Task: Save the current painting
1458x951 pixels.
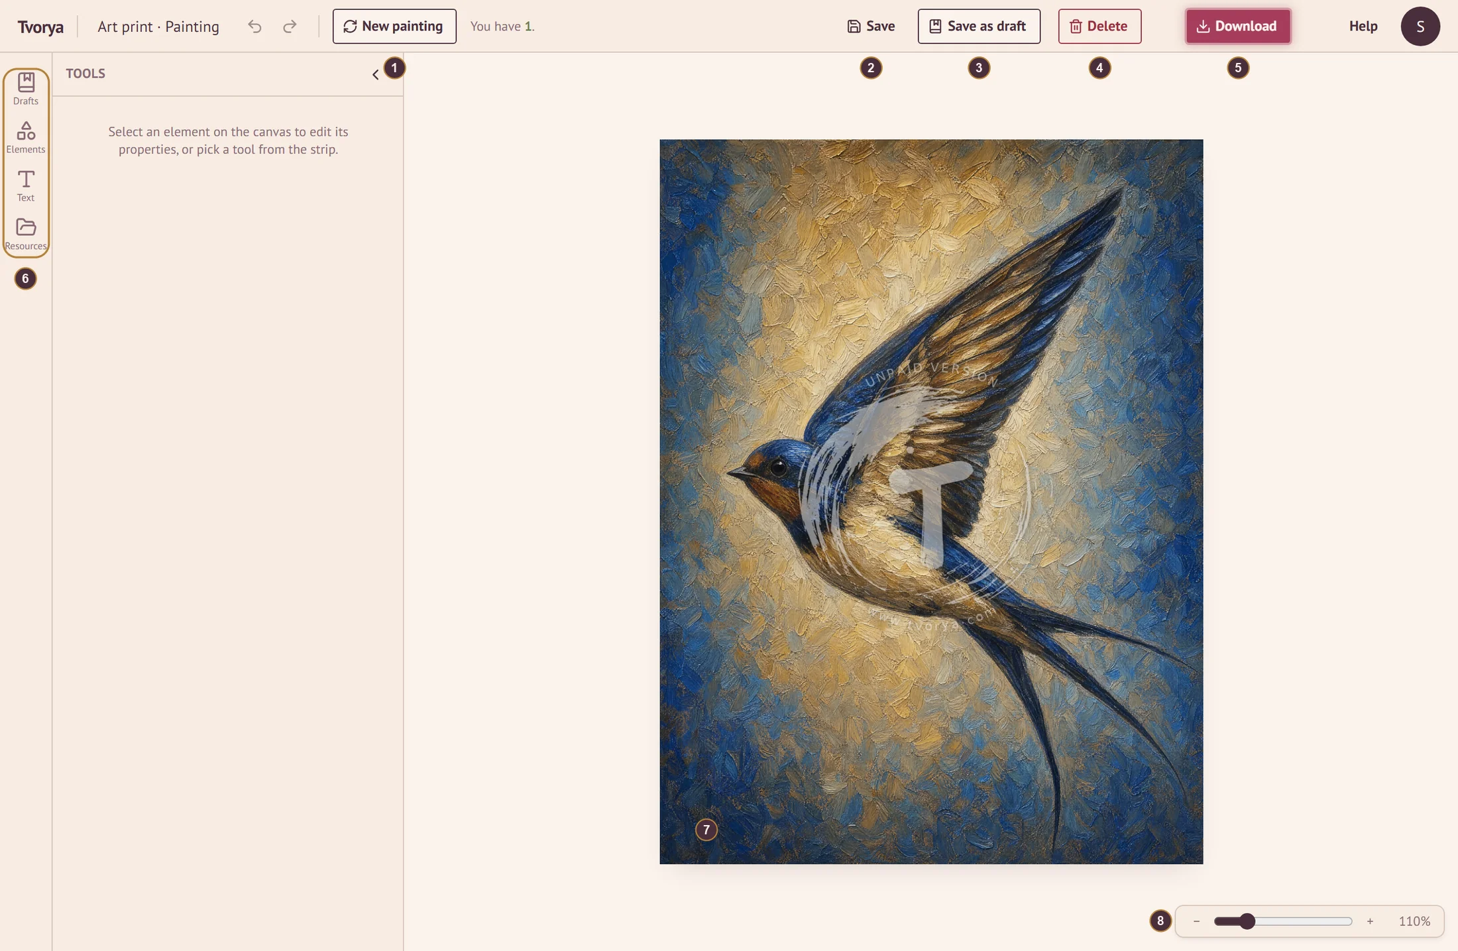Action: tap(871, 27)
